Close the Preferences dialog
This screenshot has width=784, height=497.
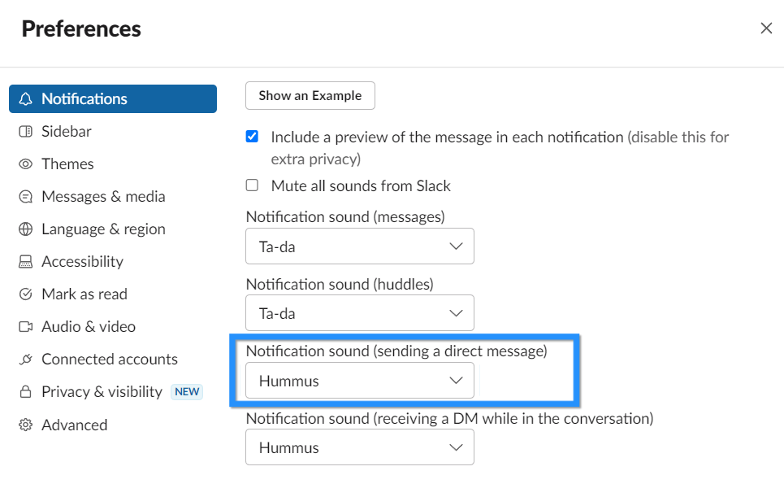click(x=766, y=28)
